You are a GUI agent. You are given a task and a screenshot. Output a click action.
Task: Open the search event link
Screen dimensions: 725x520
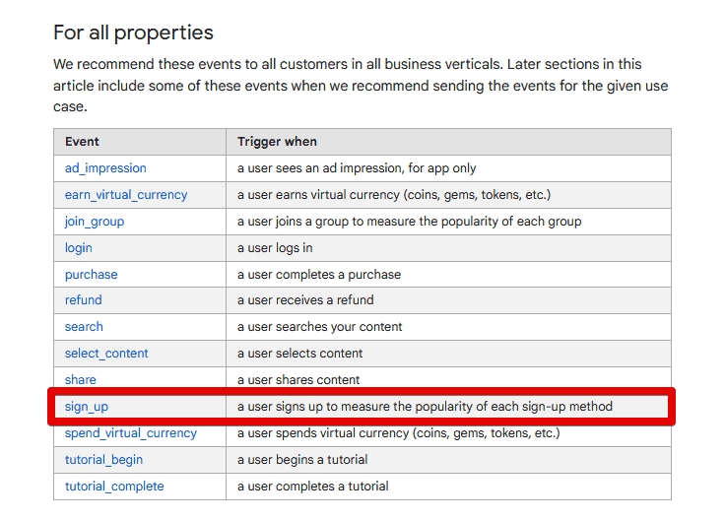84,327
